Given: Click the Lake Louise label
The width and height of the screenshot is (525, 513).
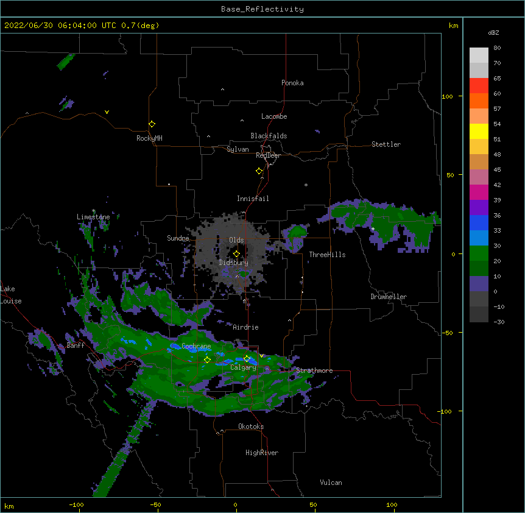Looking at the screenshot, I should pos(11,295).
